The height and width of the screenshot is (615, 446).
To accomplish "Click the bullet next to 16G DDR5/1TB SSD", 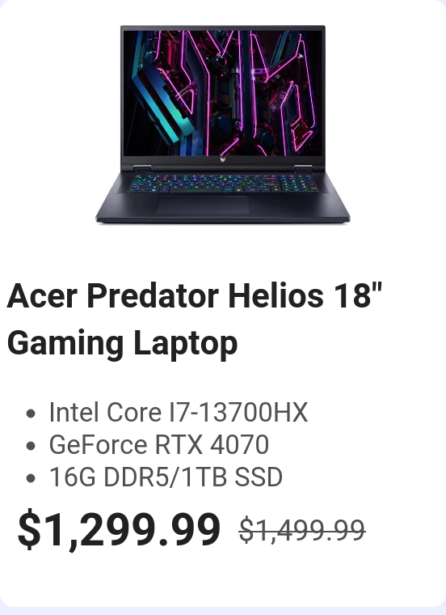I will 31,478.
